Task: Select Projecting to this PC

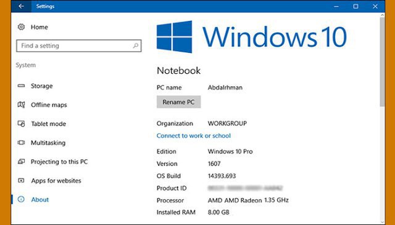Action: pos(59,162)
